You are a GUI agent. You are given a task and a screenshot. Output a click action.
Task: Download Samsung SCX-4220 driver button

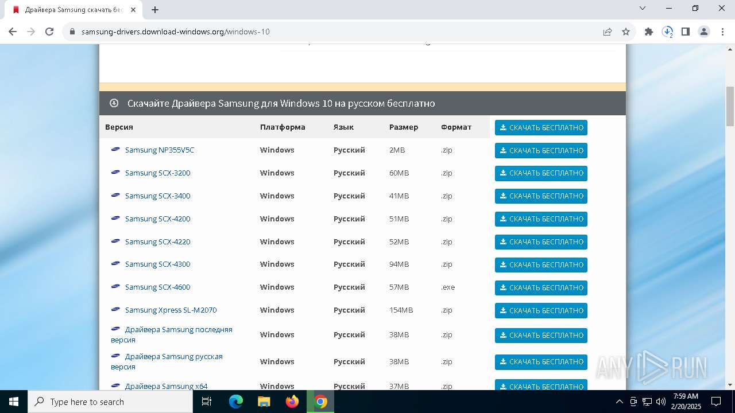541,242
